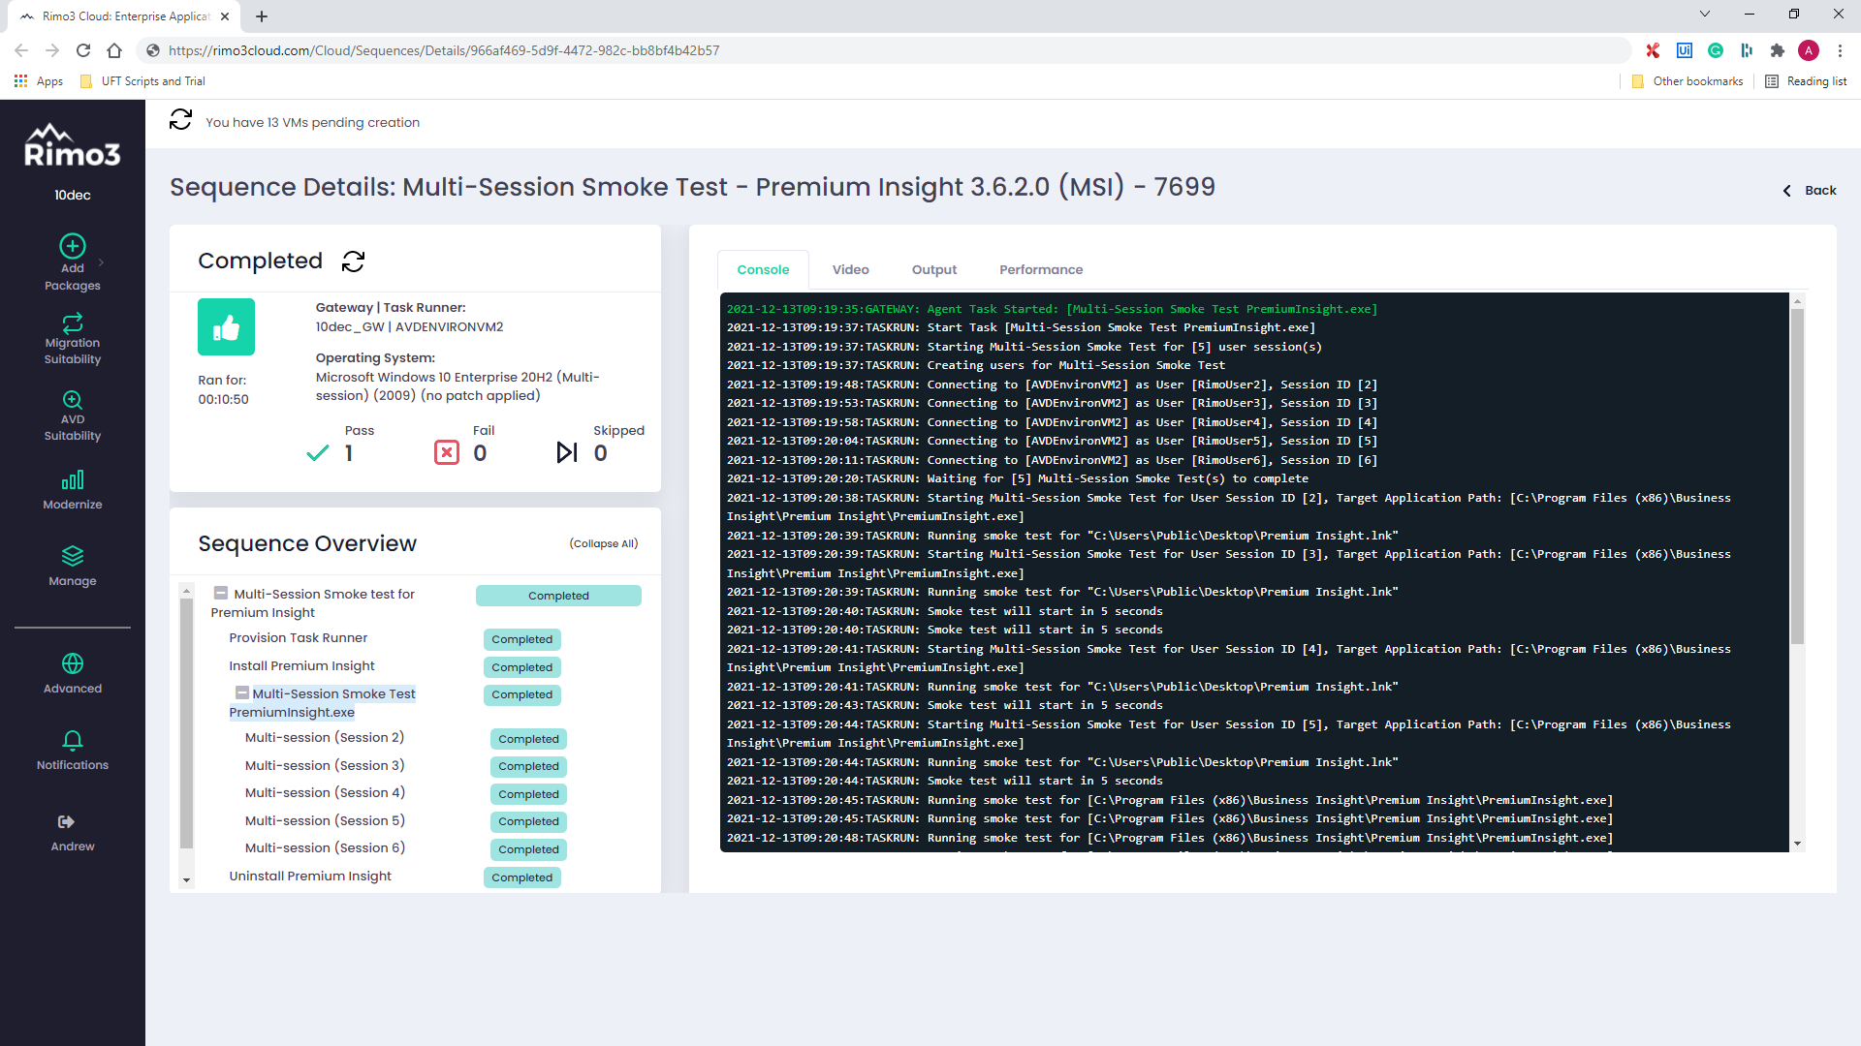Open the Migration Suitability icon
1861x1046 pixels.
pyautogui.click(x=73, y=323)
